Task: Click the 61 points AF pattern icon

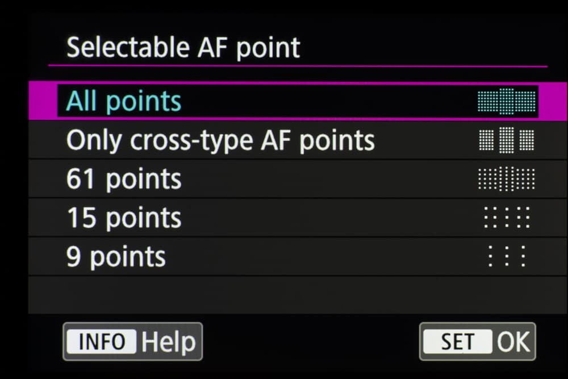Action: click(507, 180)
